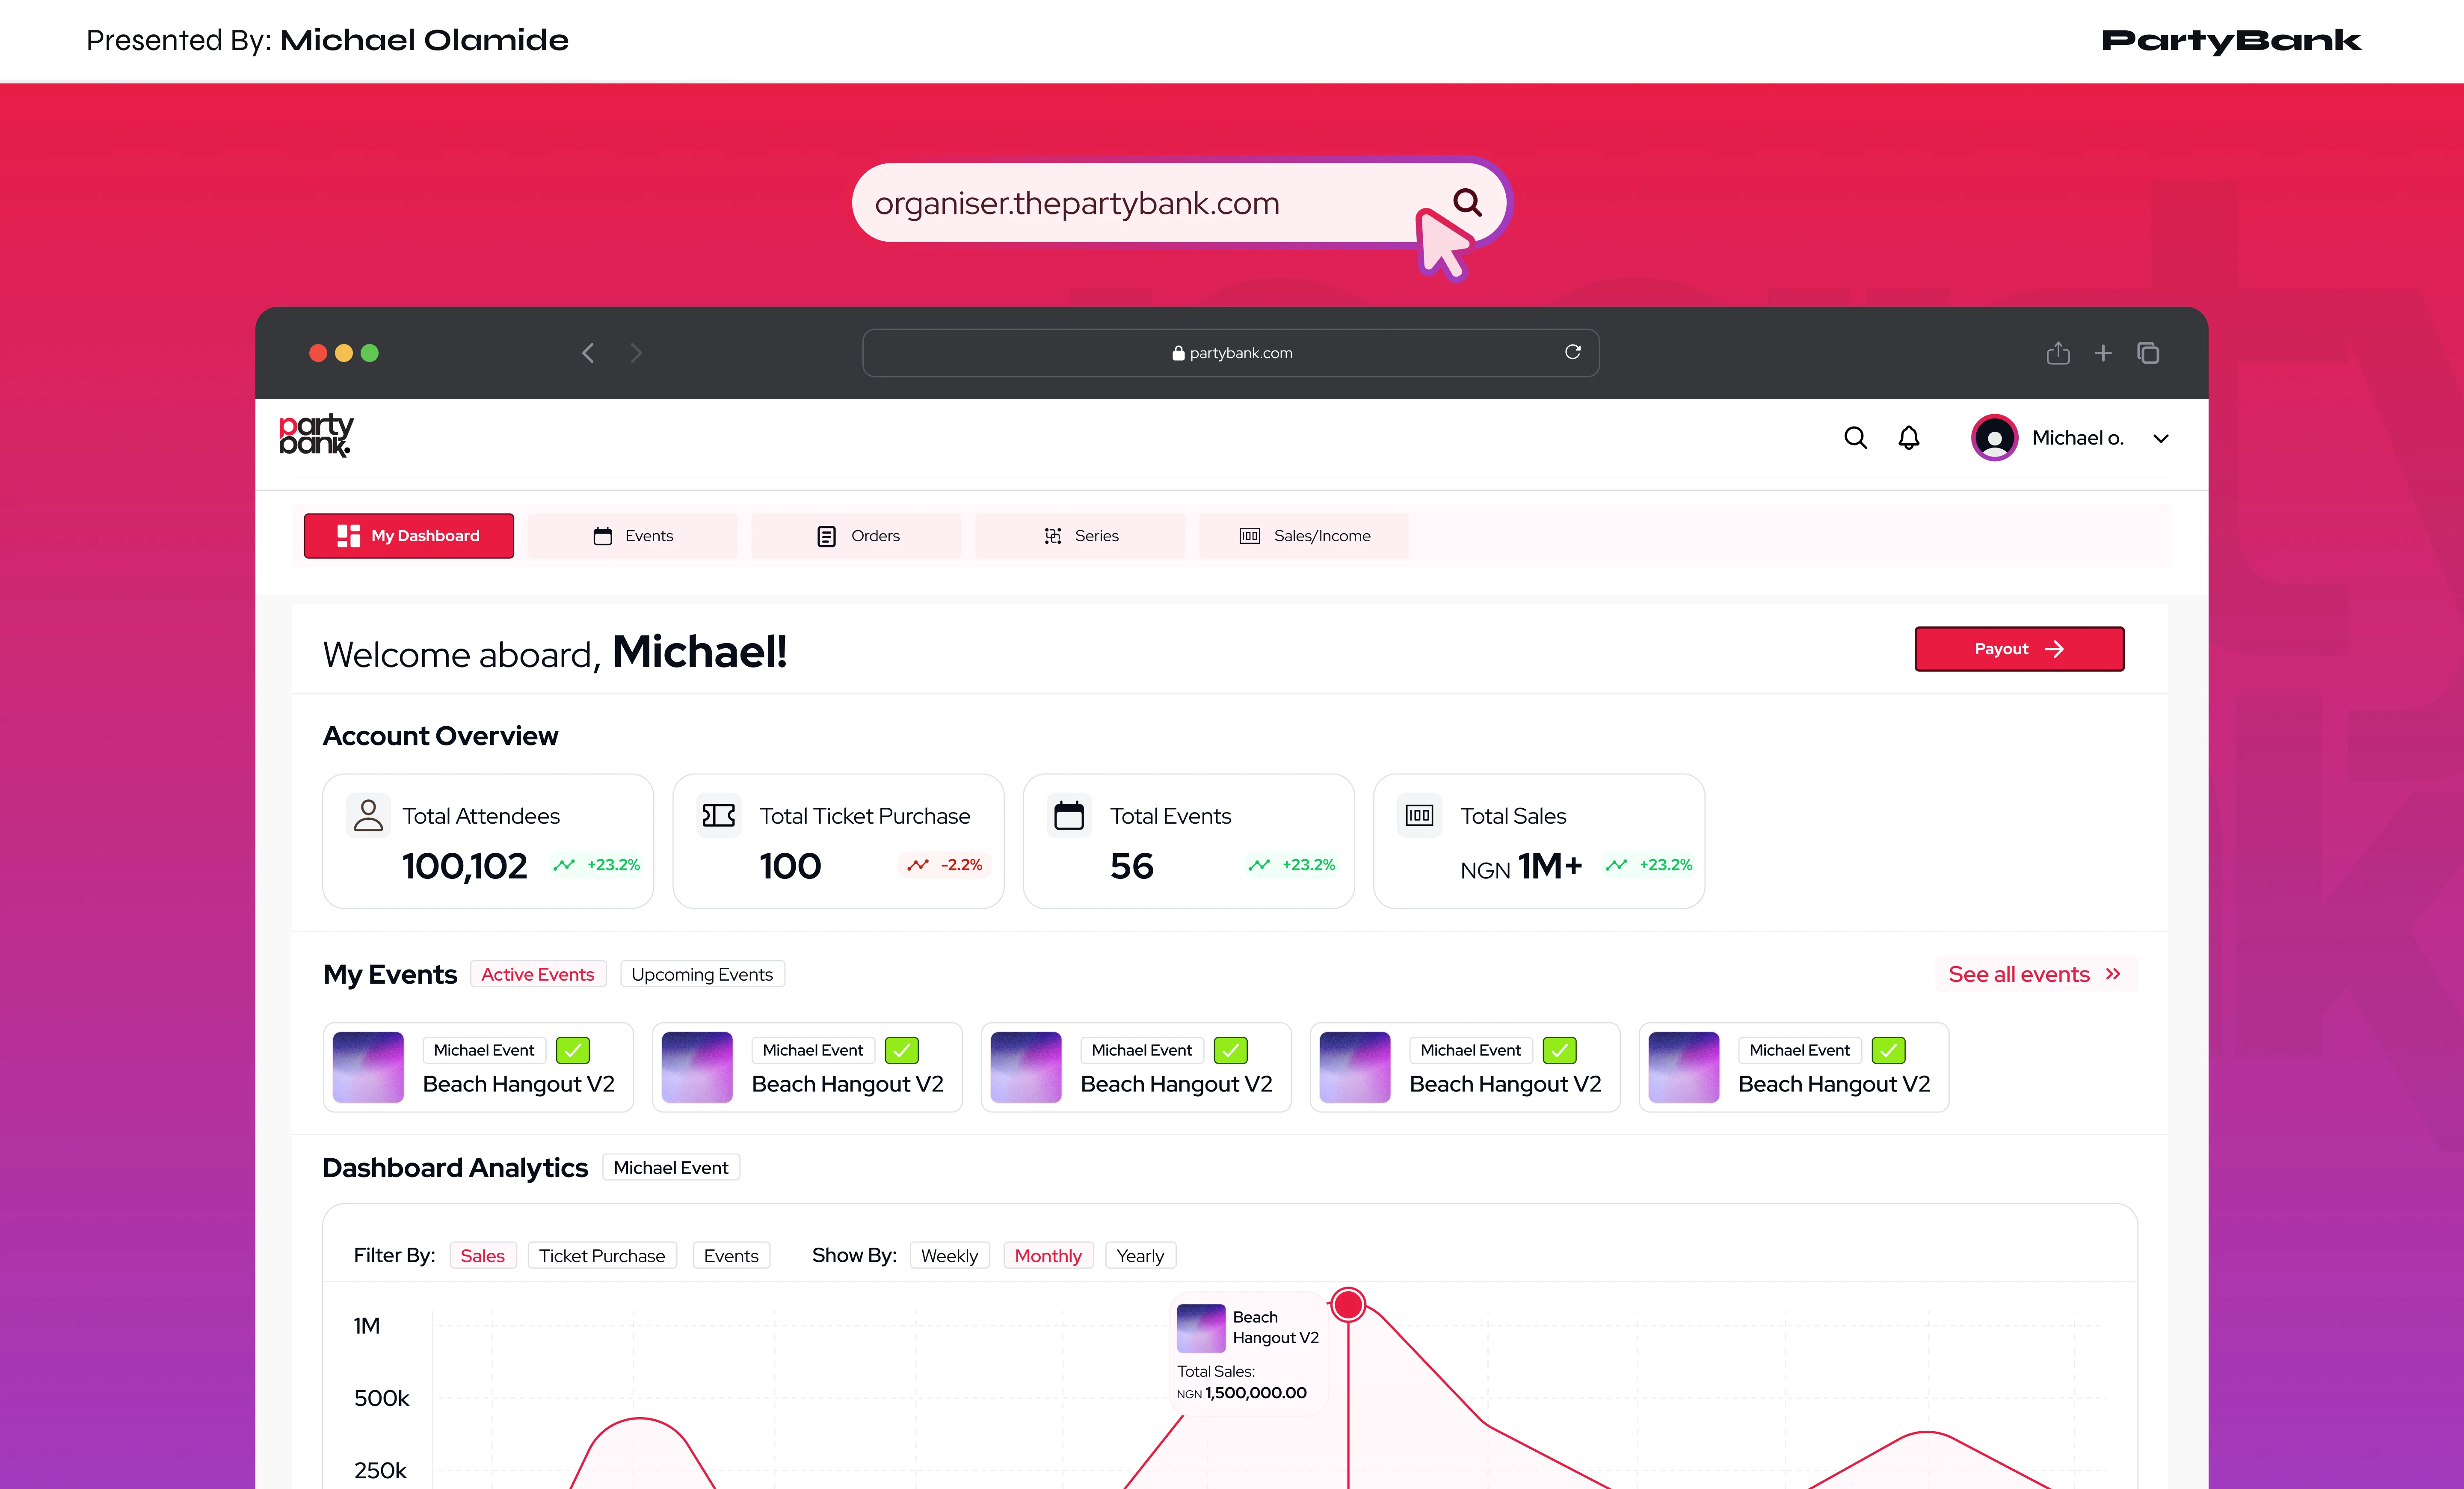Open the browser share icon

coord(2058,353)
